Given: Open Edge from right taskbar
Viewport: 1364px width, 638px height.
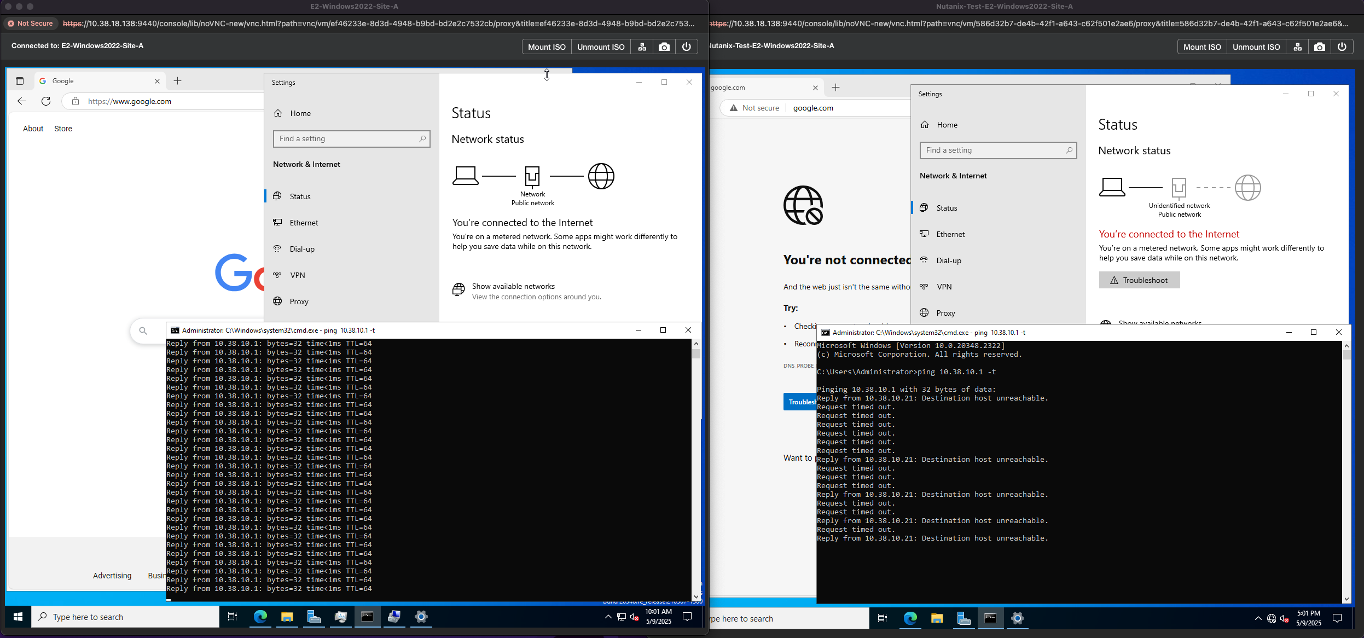Looking at the screenshot, I should click(x=910, y=618).
